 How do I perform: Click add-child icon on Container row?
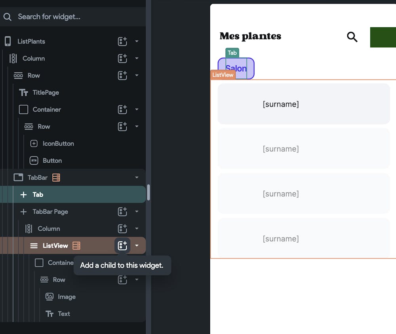point(122,109)
